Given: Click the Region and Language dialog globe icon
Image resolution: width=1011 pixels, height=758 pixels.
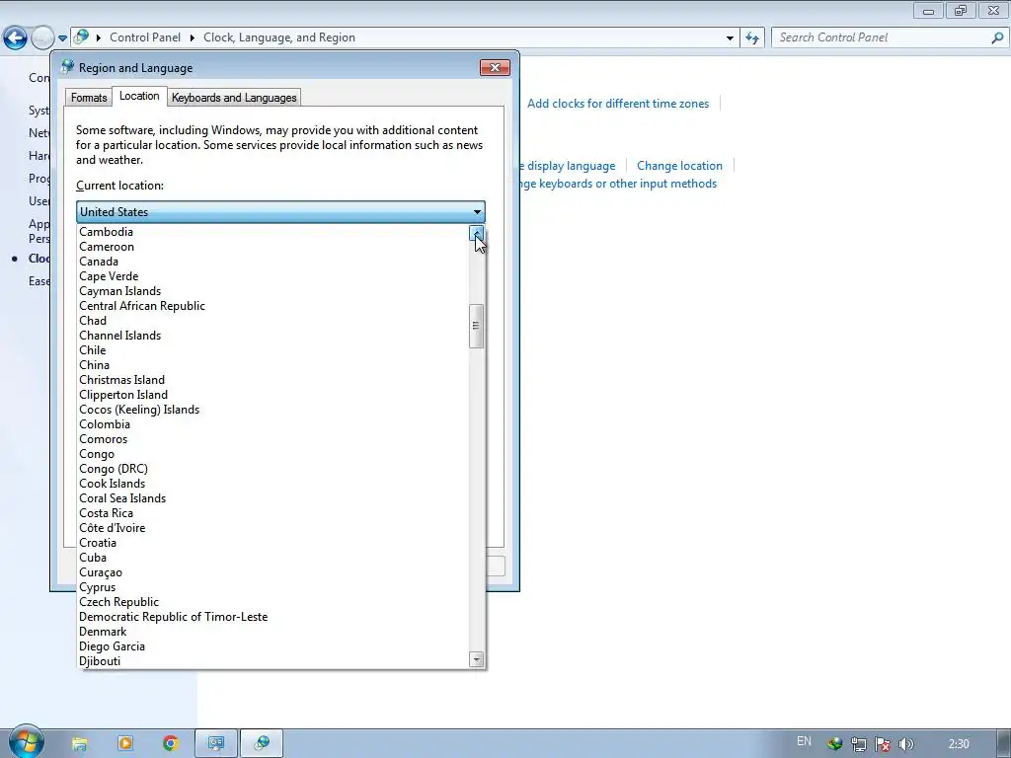Looking at the screenshot, I should [x=67, y=66].
